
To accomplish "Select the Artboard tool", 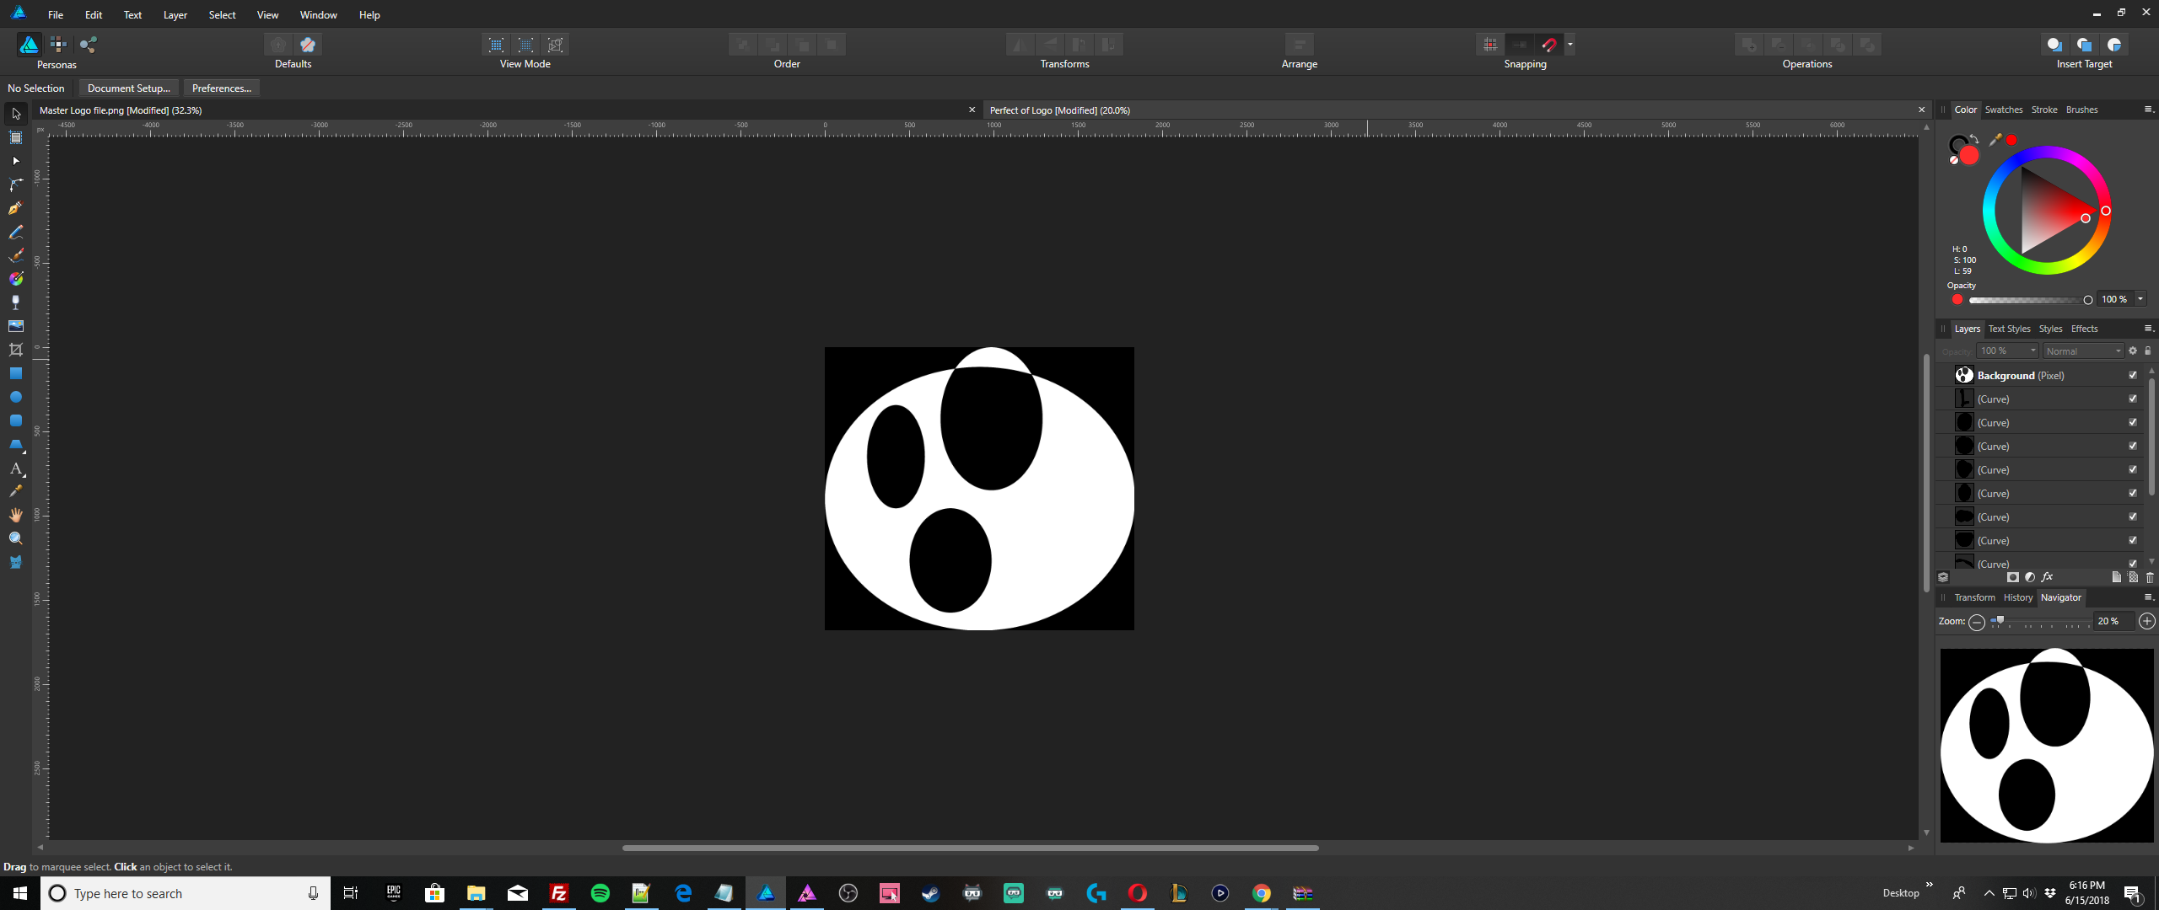I will [x=16, y=137].
